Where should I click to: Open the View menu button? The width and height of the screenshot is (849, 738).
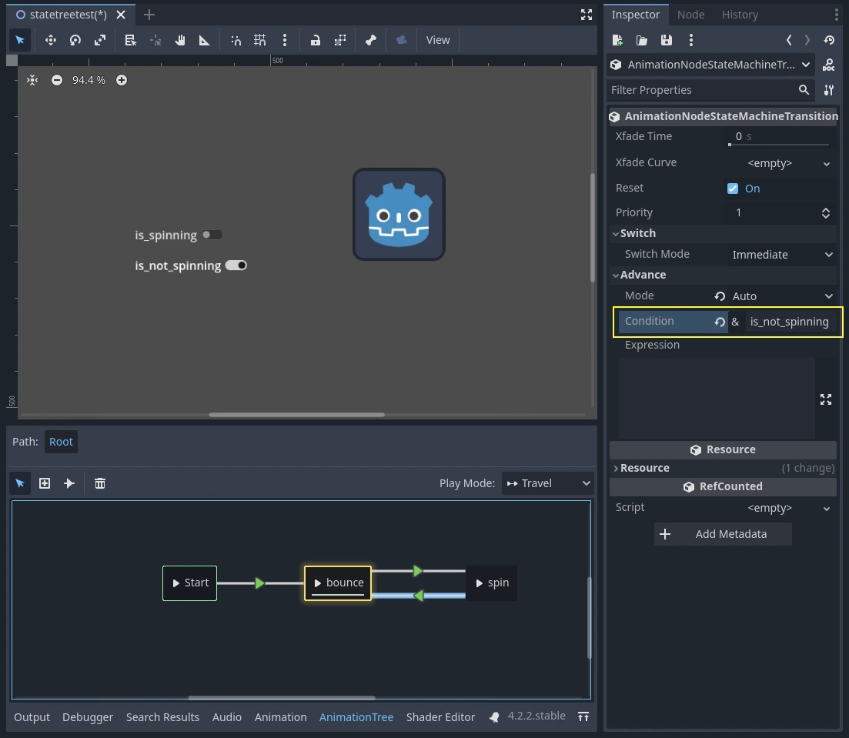pos(438,40)
